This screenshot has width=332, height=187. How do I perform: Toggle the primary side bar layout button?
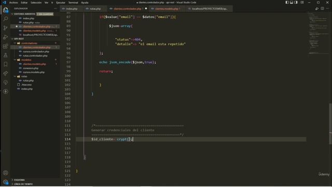point(287,2)
